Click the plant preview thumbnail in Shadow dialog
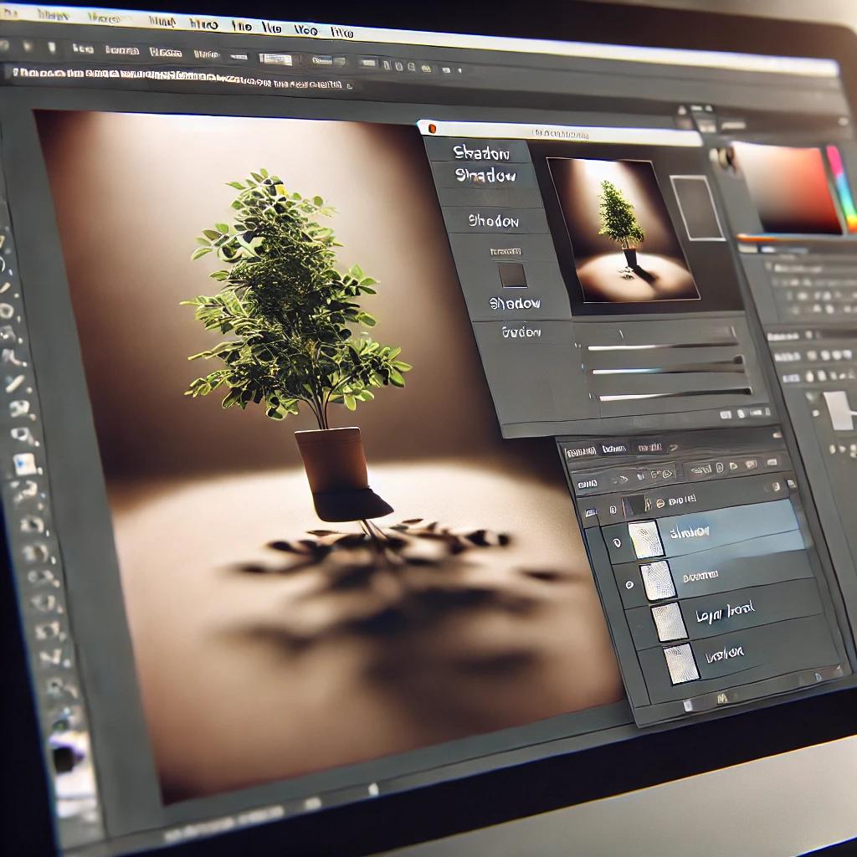857x857 pixels. [x=622, y=229]
